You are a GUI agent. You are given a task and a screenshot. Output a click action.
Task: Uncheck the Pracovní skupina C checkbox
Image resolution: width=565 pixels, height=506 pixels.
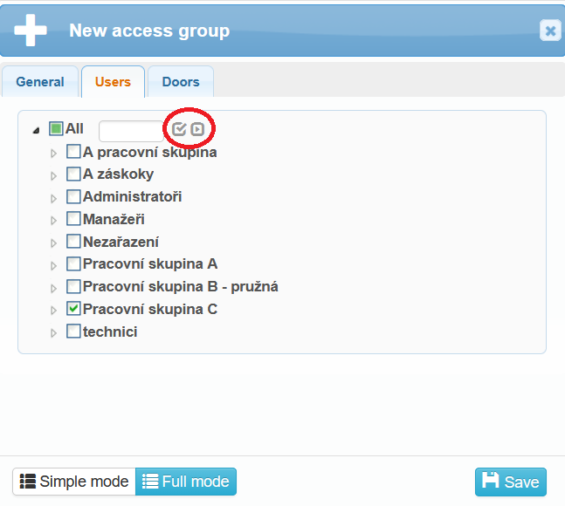(73, 309)
